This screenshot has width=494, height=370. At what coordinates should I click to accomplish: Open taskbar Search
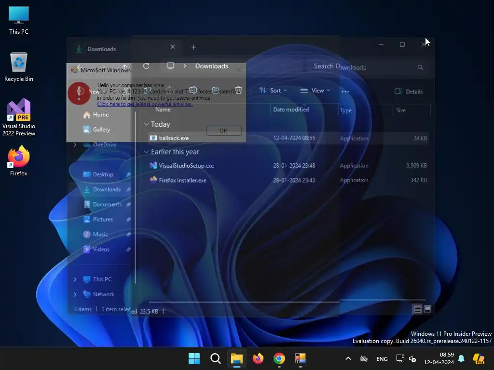coord(216,358)
